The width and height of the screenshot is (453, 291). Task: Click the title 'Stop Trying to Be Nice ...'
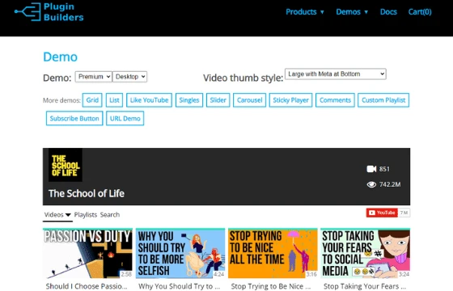click(x=271, y=286)
